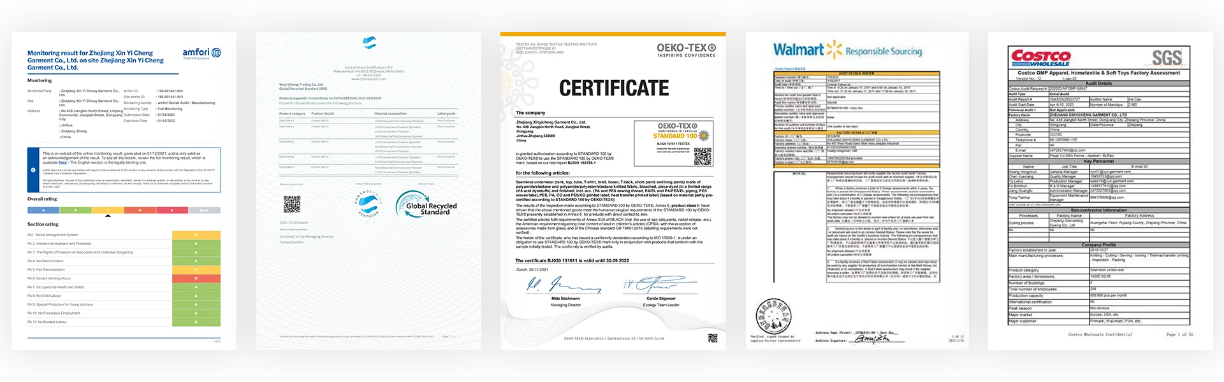Viewport: 1224px width, 382px height.
Task: Click the large CERTIFICATE heading
Action: coord(614,88)
